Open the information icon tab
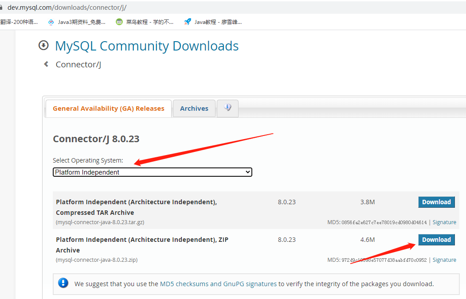466x299 pixels. point(227,108)
